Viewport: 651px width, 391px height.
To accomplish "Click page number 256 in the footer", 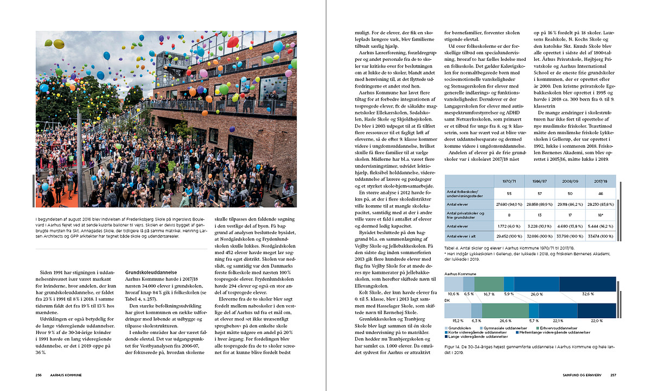I will pos(39,375).
